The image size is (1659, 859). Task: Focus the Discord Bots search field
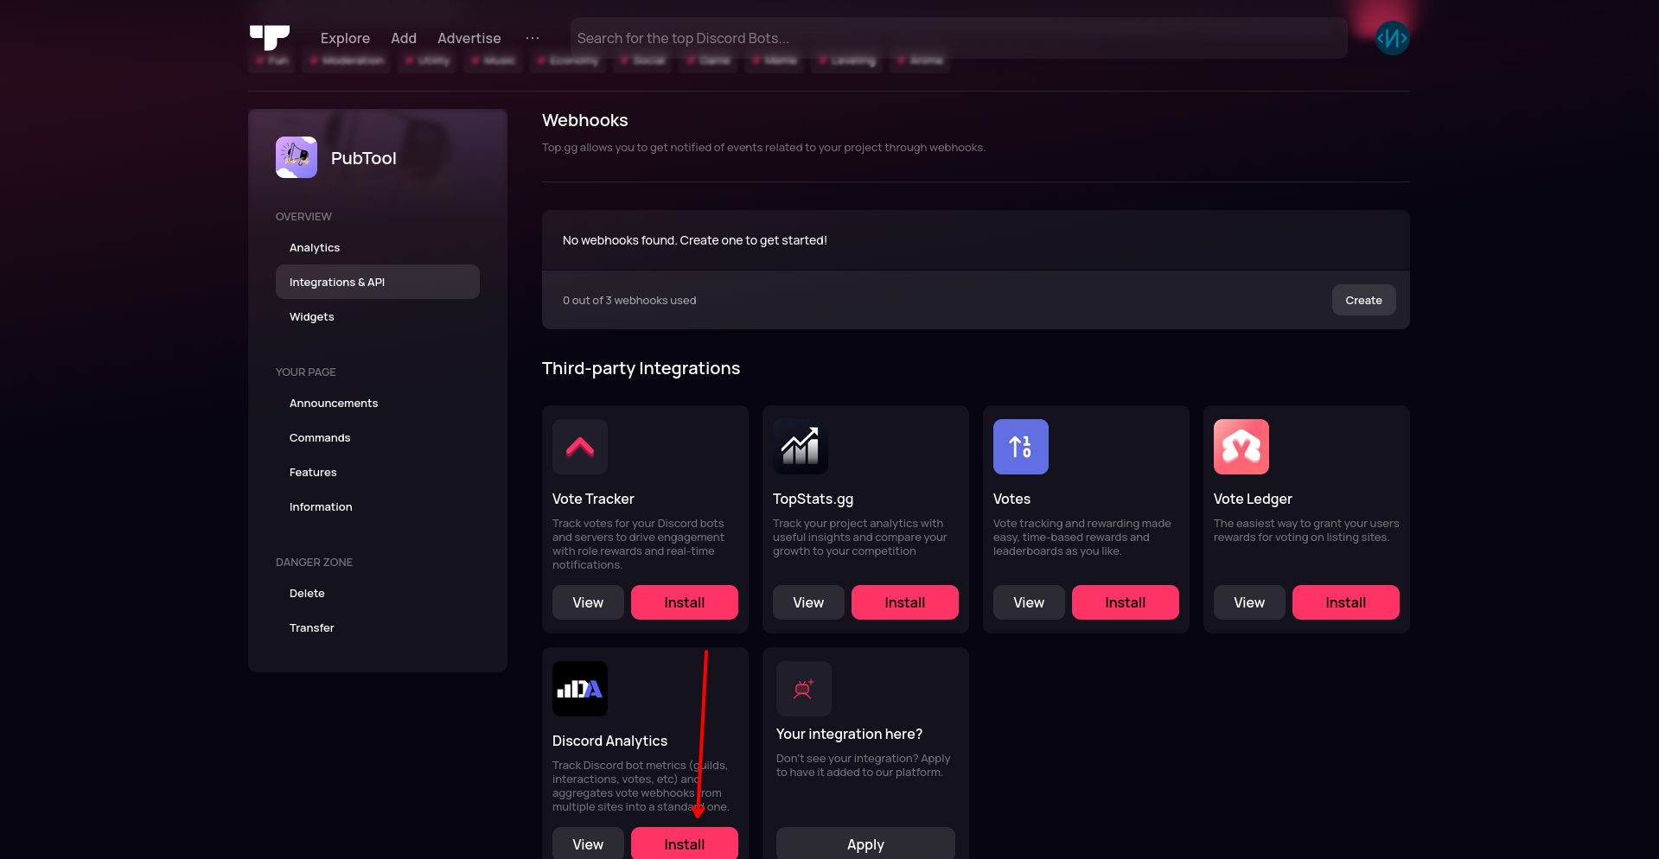958,38
